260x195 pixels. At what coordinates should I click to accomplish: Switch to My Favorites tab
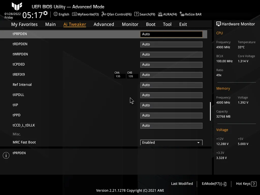coord(24,24)
